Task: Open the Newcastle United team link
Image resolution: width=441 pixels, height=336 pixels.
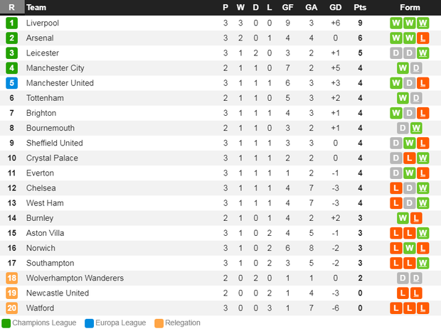Action: [58, 293]
